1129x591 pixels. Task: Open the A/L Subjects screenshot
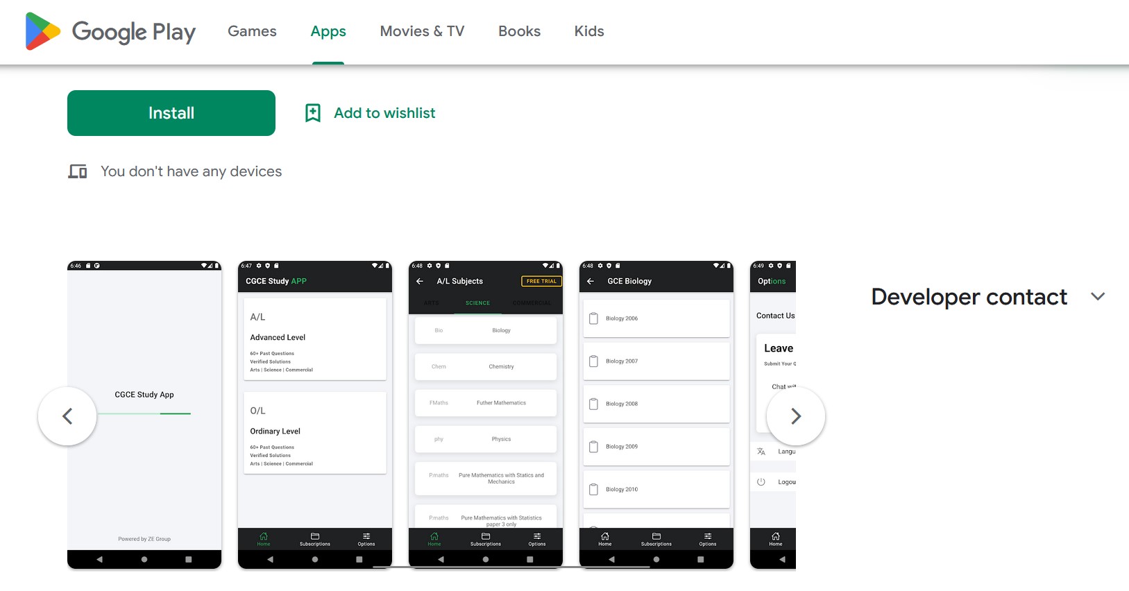click(486, 415)
